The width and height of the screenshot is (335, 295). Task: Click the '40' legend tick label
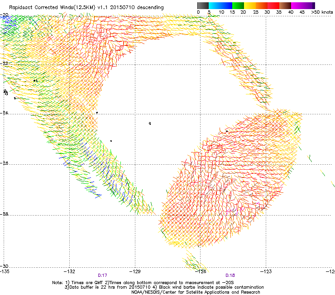[291, 12]
